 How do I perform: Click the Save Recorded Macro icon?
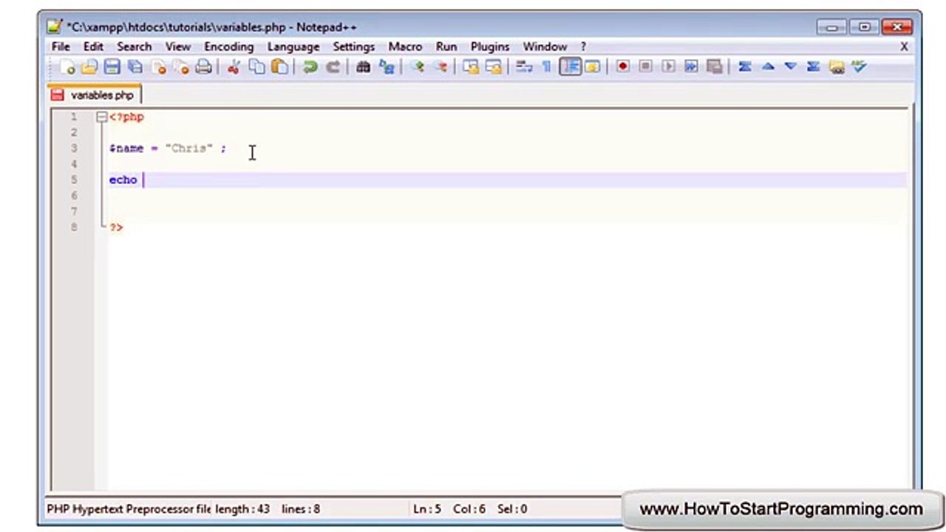[714, 67]
